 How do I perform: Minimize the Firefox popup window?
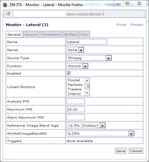click(x=119, y=4)
